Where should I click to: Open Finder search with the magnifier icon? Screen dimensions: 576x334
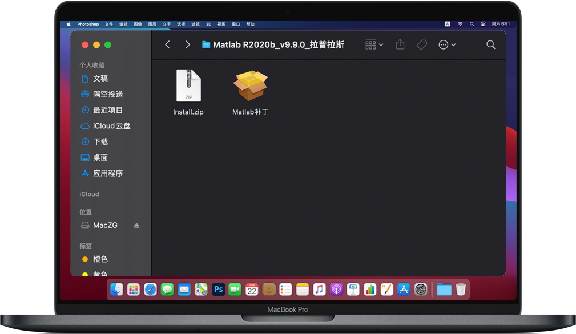click(490, 44)
